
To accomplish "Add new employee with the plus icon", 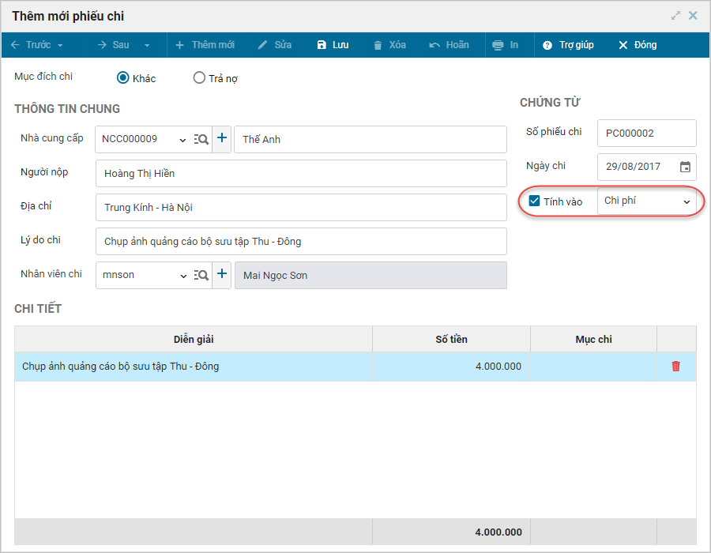I will pos(222,275).
